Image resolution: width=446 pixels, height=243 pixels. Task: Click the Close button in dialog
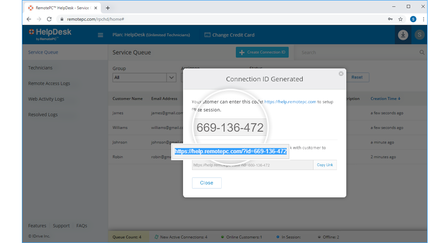pos(206,183)
